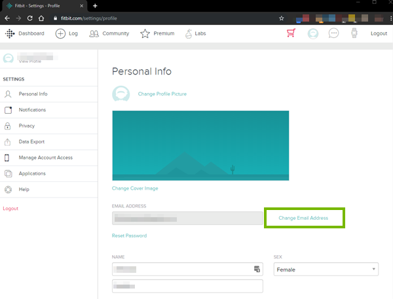
Task: Click View Profile under the username
Action: click(30, 62)
